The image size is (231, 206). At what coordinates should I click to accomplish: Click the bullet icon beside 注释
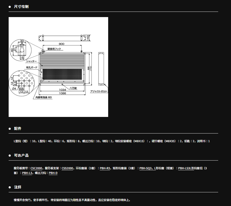(10, 187)
